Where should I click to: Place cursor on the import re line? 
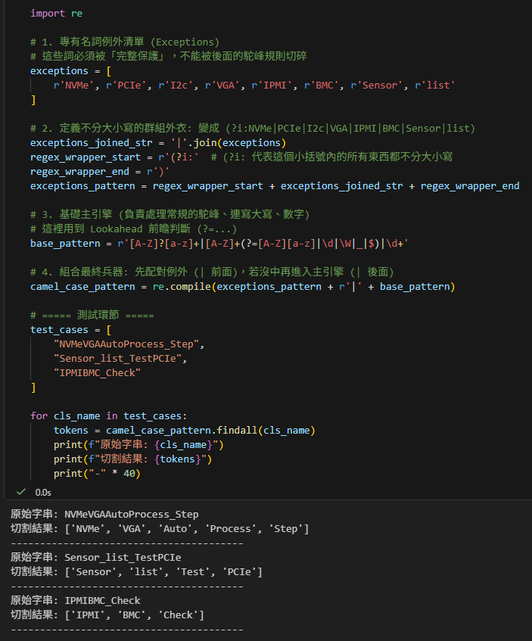57,14
